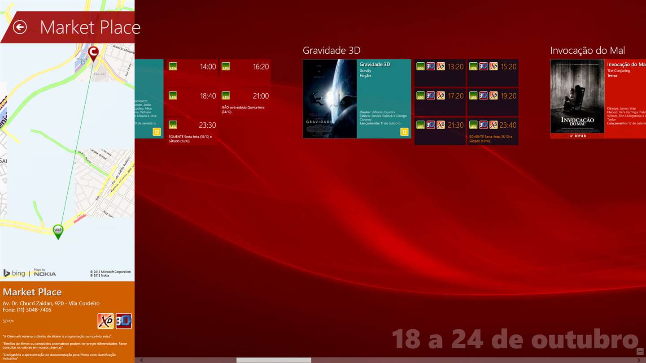Select the XD icon on 19:20 session
This screenshot has height=363, width=646.
[x=493, y=95]
